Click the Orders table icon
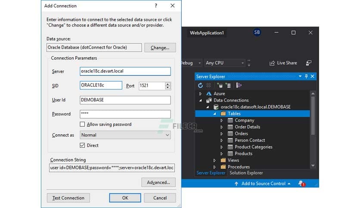 point(230,134)
